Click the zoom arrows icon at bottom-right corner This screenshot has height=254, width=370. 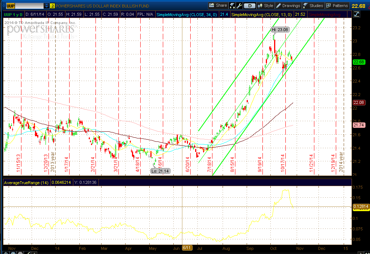[367, 253]
